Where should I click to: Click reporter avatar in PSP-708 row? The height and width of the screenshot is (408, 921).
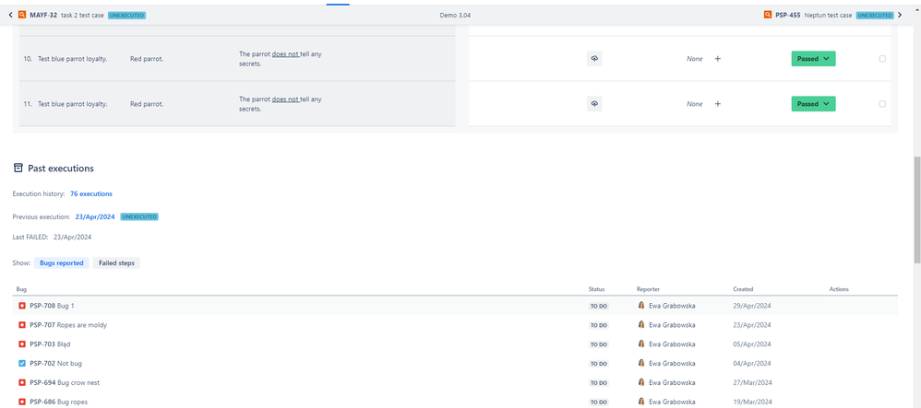(641, 306)
